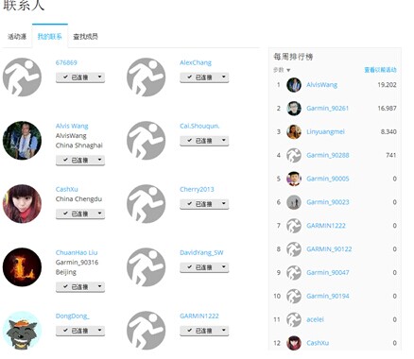Select ChuanHao Liu's flaming L avatar
Screen dimensions: 414x359
(x=22, y=267)
